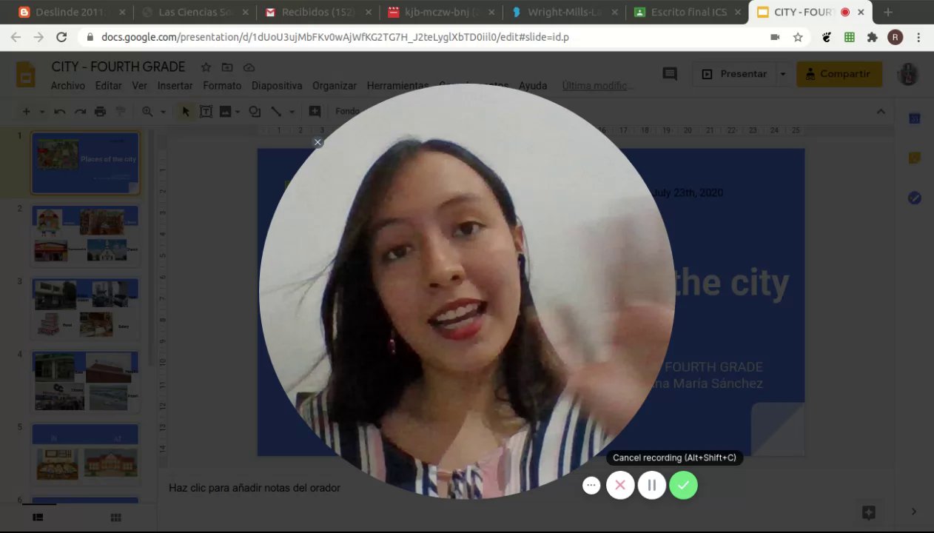Star the CITY - FOURTH GRADE presentation

pyautogui.click(x=206, y=67)
